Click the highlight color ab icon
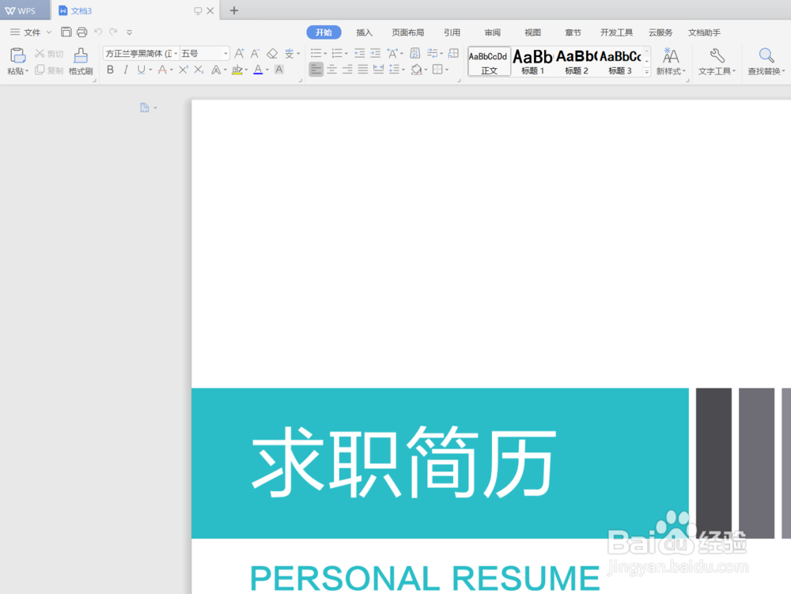Viewport: 791px width, 594px height. tap(237, 70)
